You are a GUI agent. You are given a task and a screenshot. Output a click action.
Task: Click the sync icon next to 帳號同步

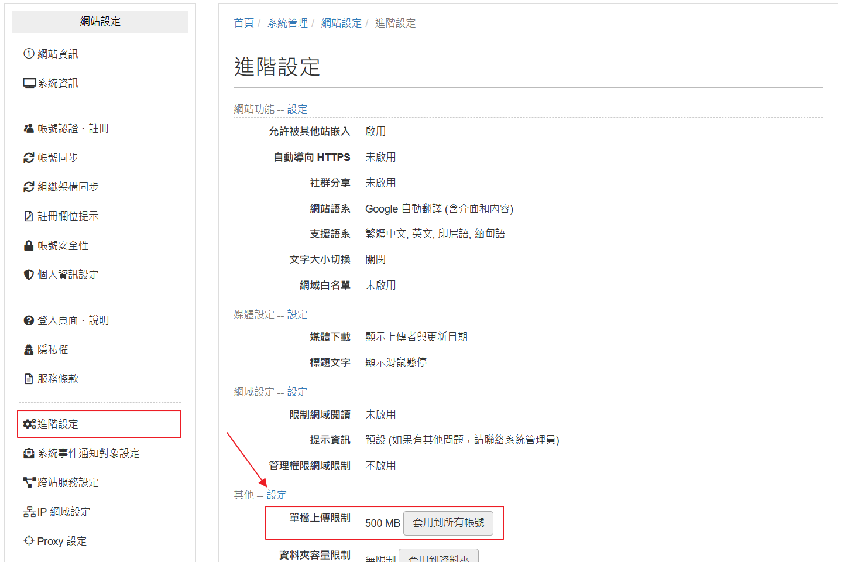point(29,157)
